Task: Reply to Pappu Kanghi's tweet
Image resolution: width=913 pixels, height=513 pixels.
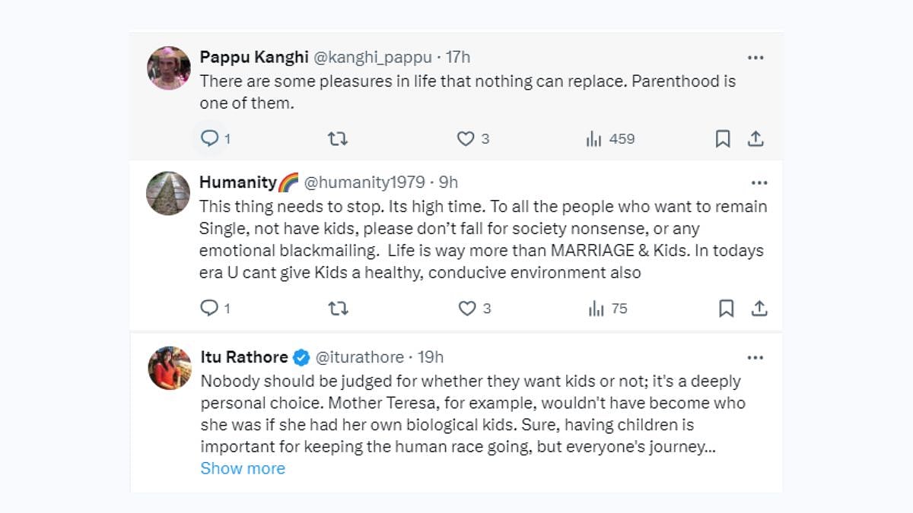Action: click(x=209, y=138)
